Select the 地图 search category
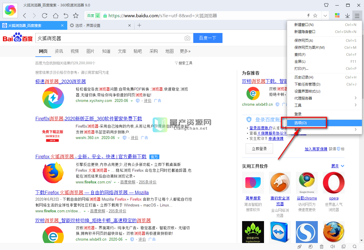The image size is (364, 250). click(169, 51)
